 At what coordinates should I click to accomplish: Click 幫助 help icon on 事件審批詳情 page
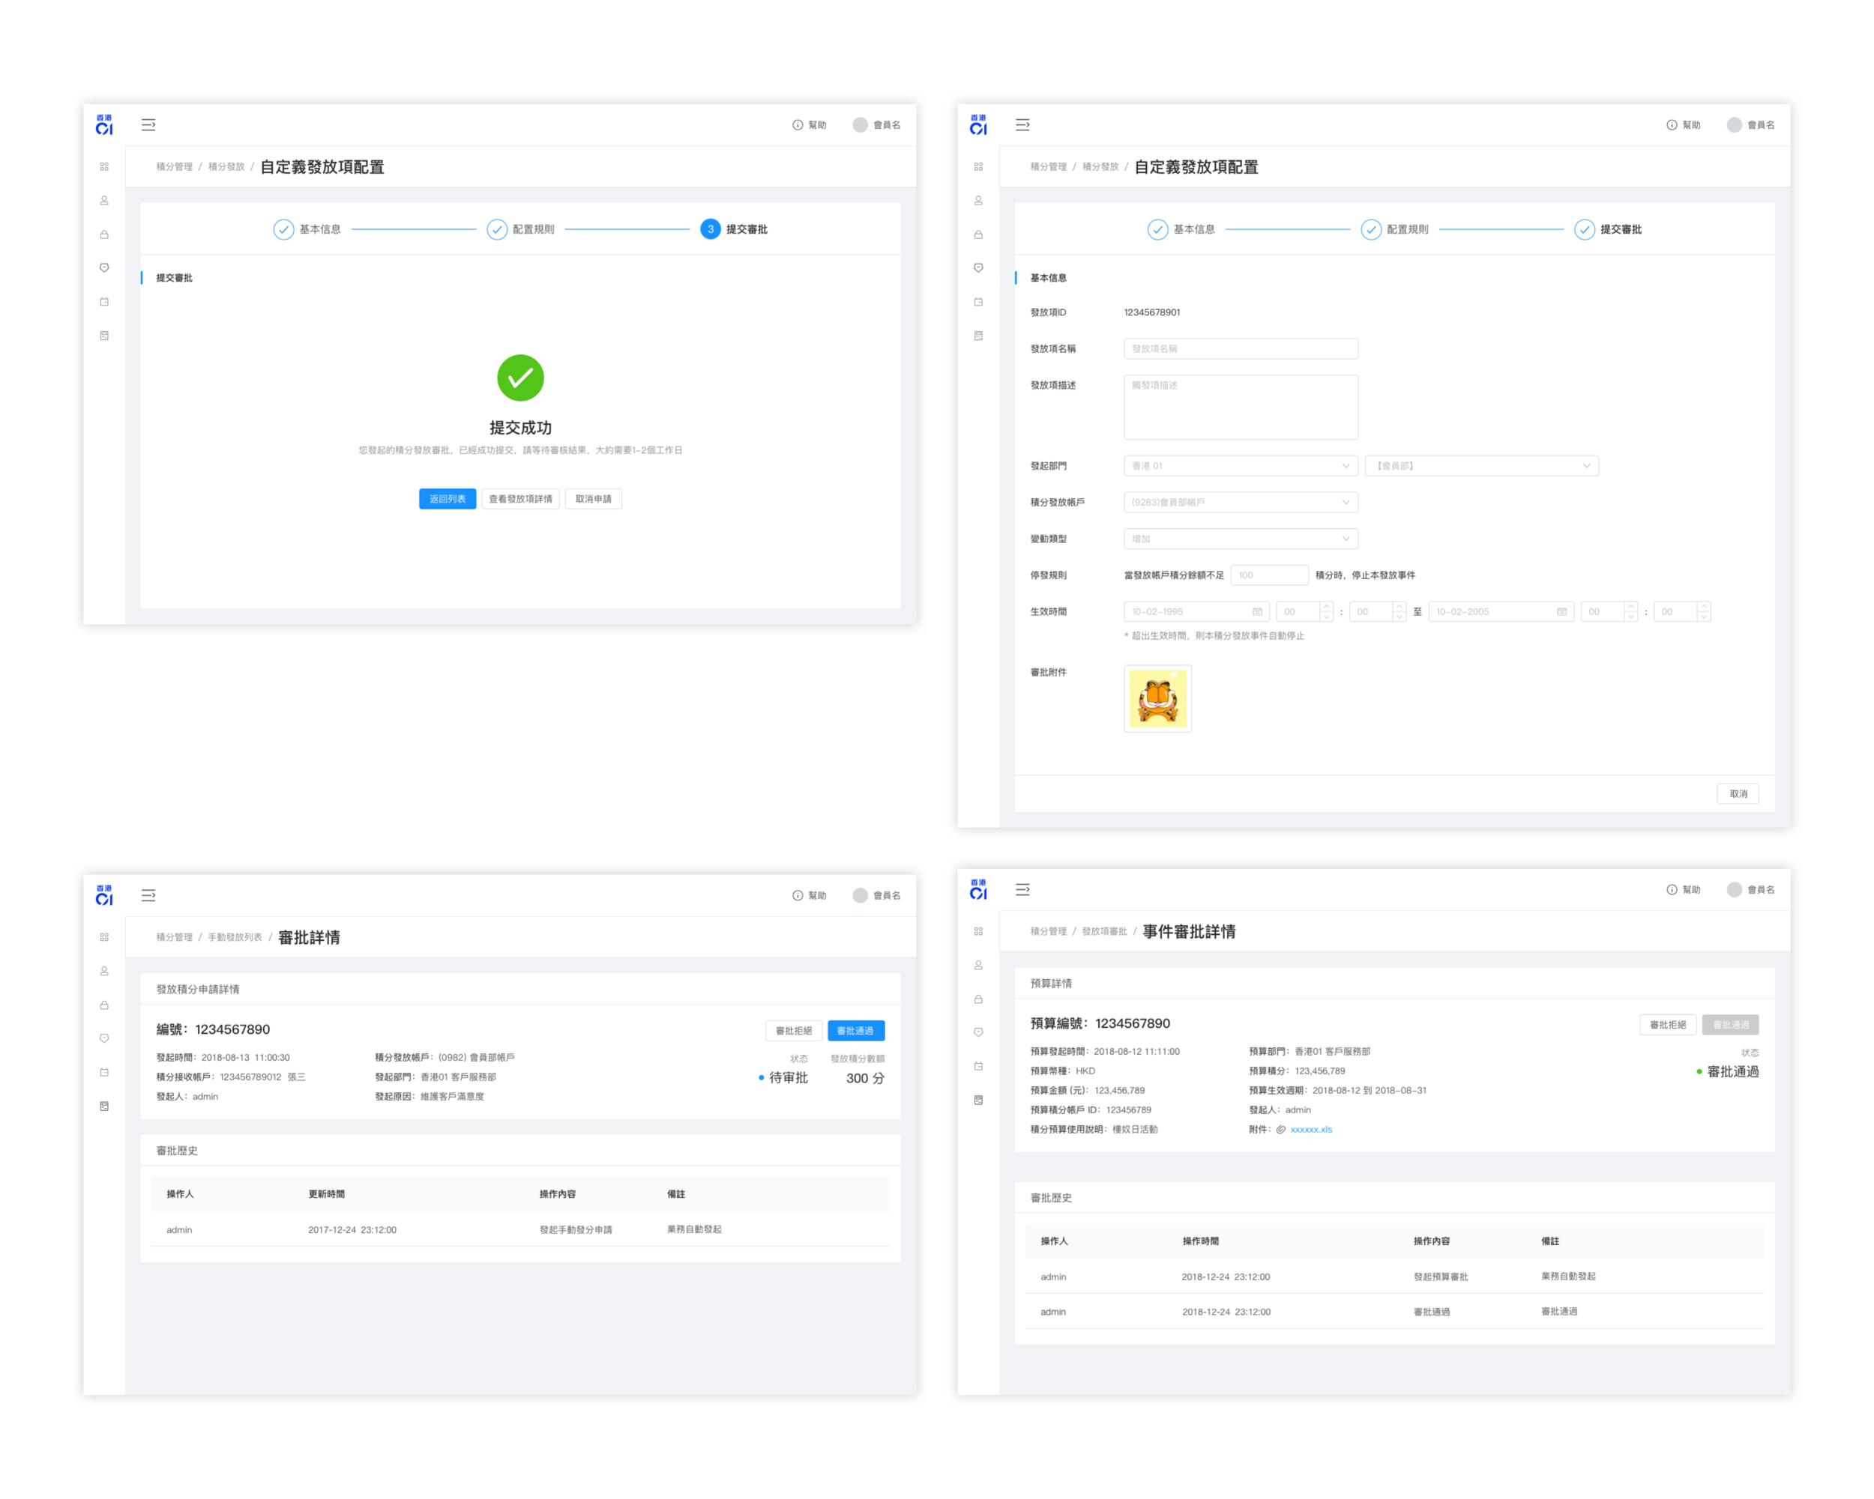click(x=1672, y=889)
